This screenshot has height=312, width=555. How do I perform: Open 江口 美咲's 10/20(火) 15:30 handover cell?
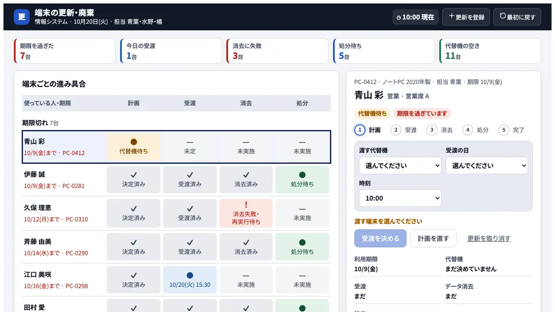click(190, 280)
